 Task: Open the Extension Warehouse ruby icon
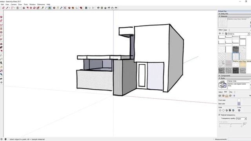tap(81, 8)
